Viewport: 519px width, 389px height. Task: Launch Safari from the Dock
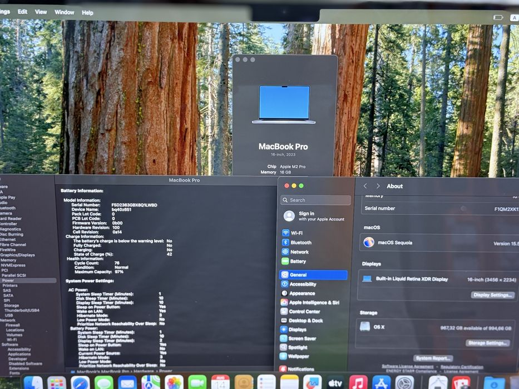80,383
